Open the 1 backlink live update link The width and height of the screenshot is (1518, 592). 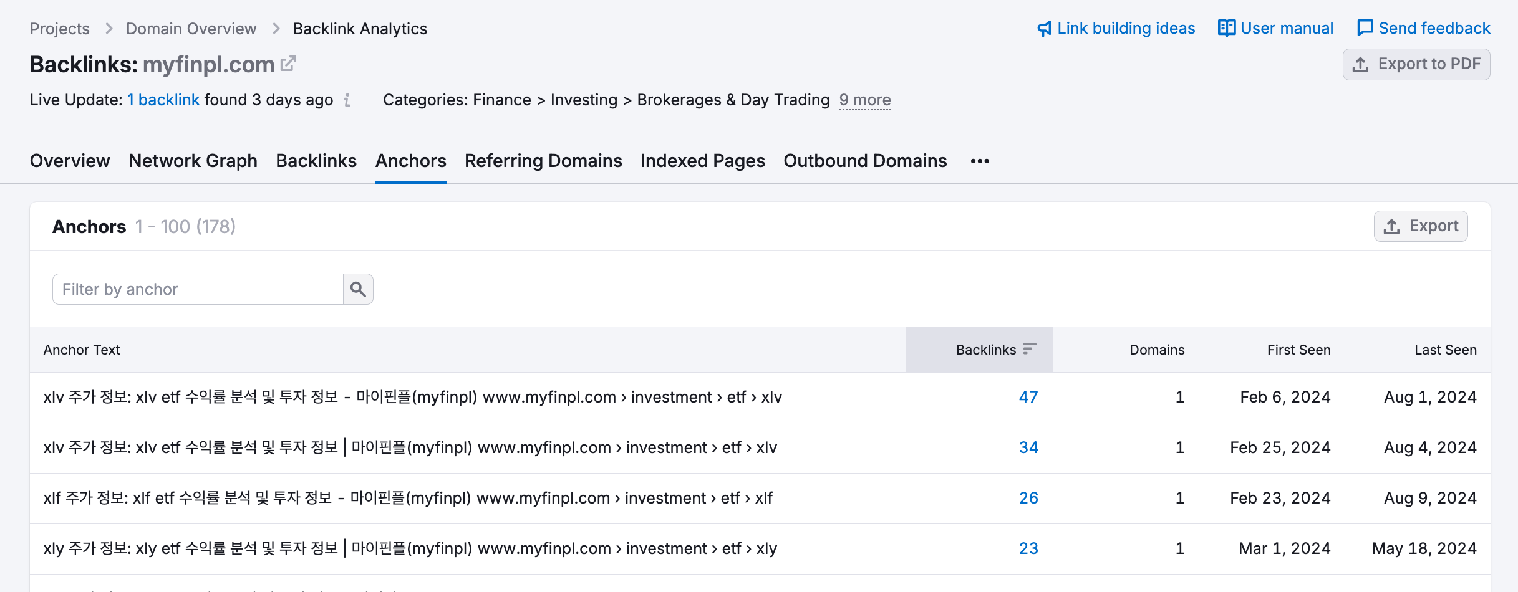163,100
